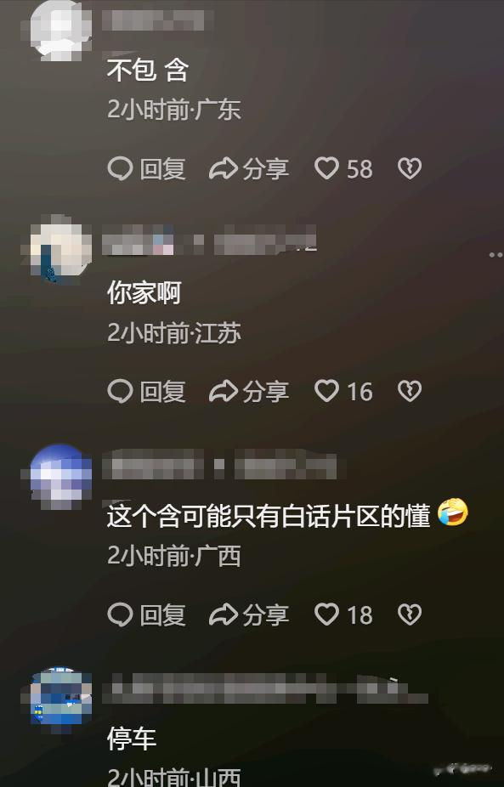Share the 白话片区 comment
The width and height of the screenshot is (504, 787).
point(249,614)
